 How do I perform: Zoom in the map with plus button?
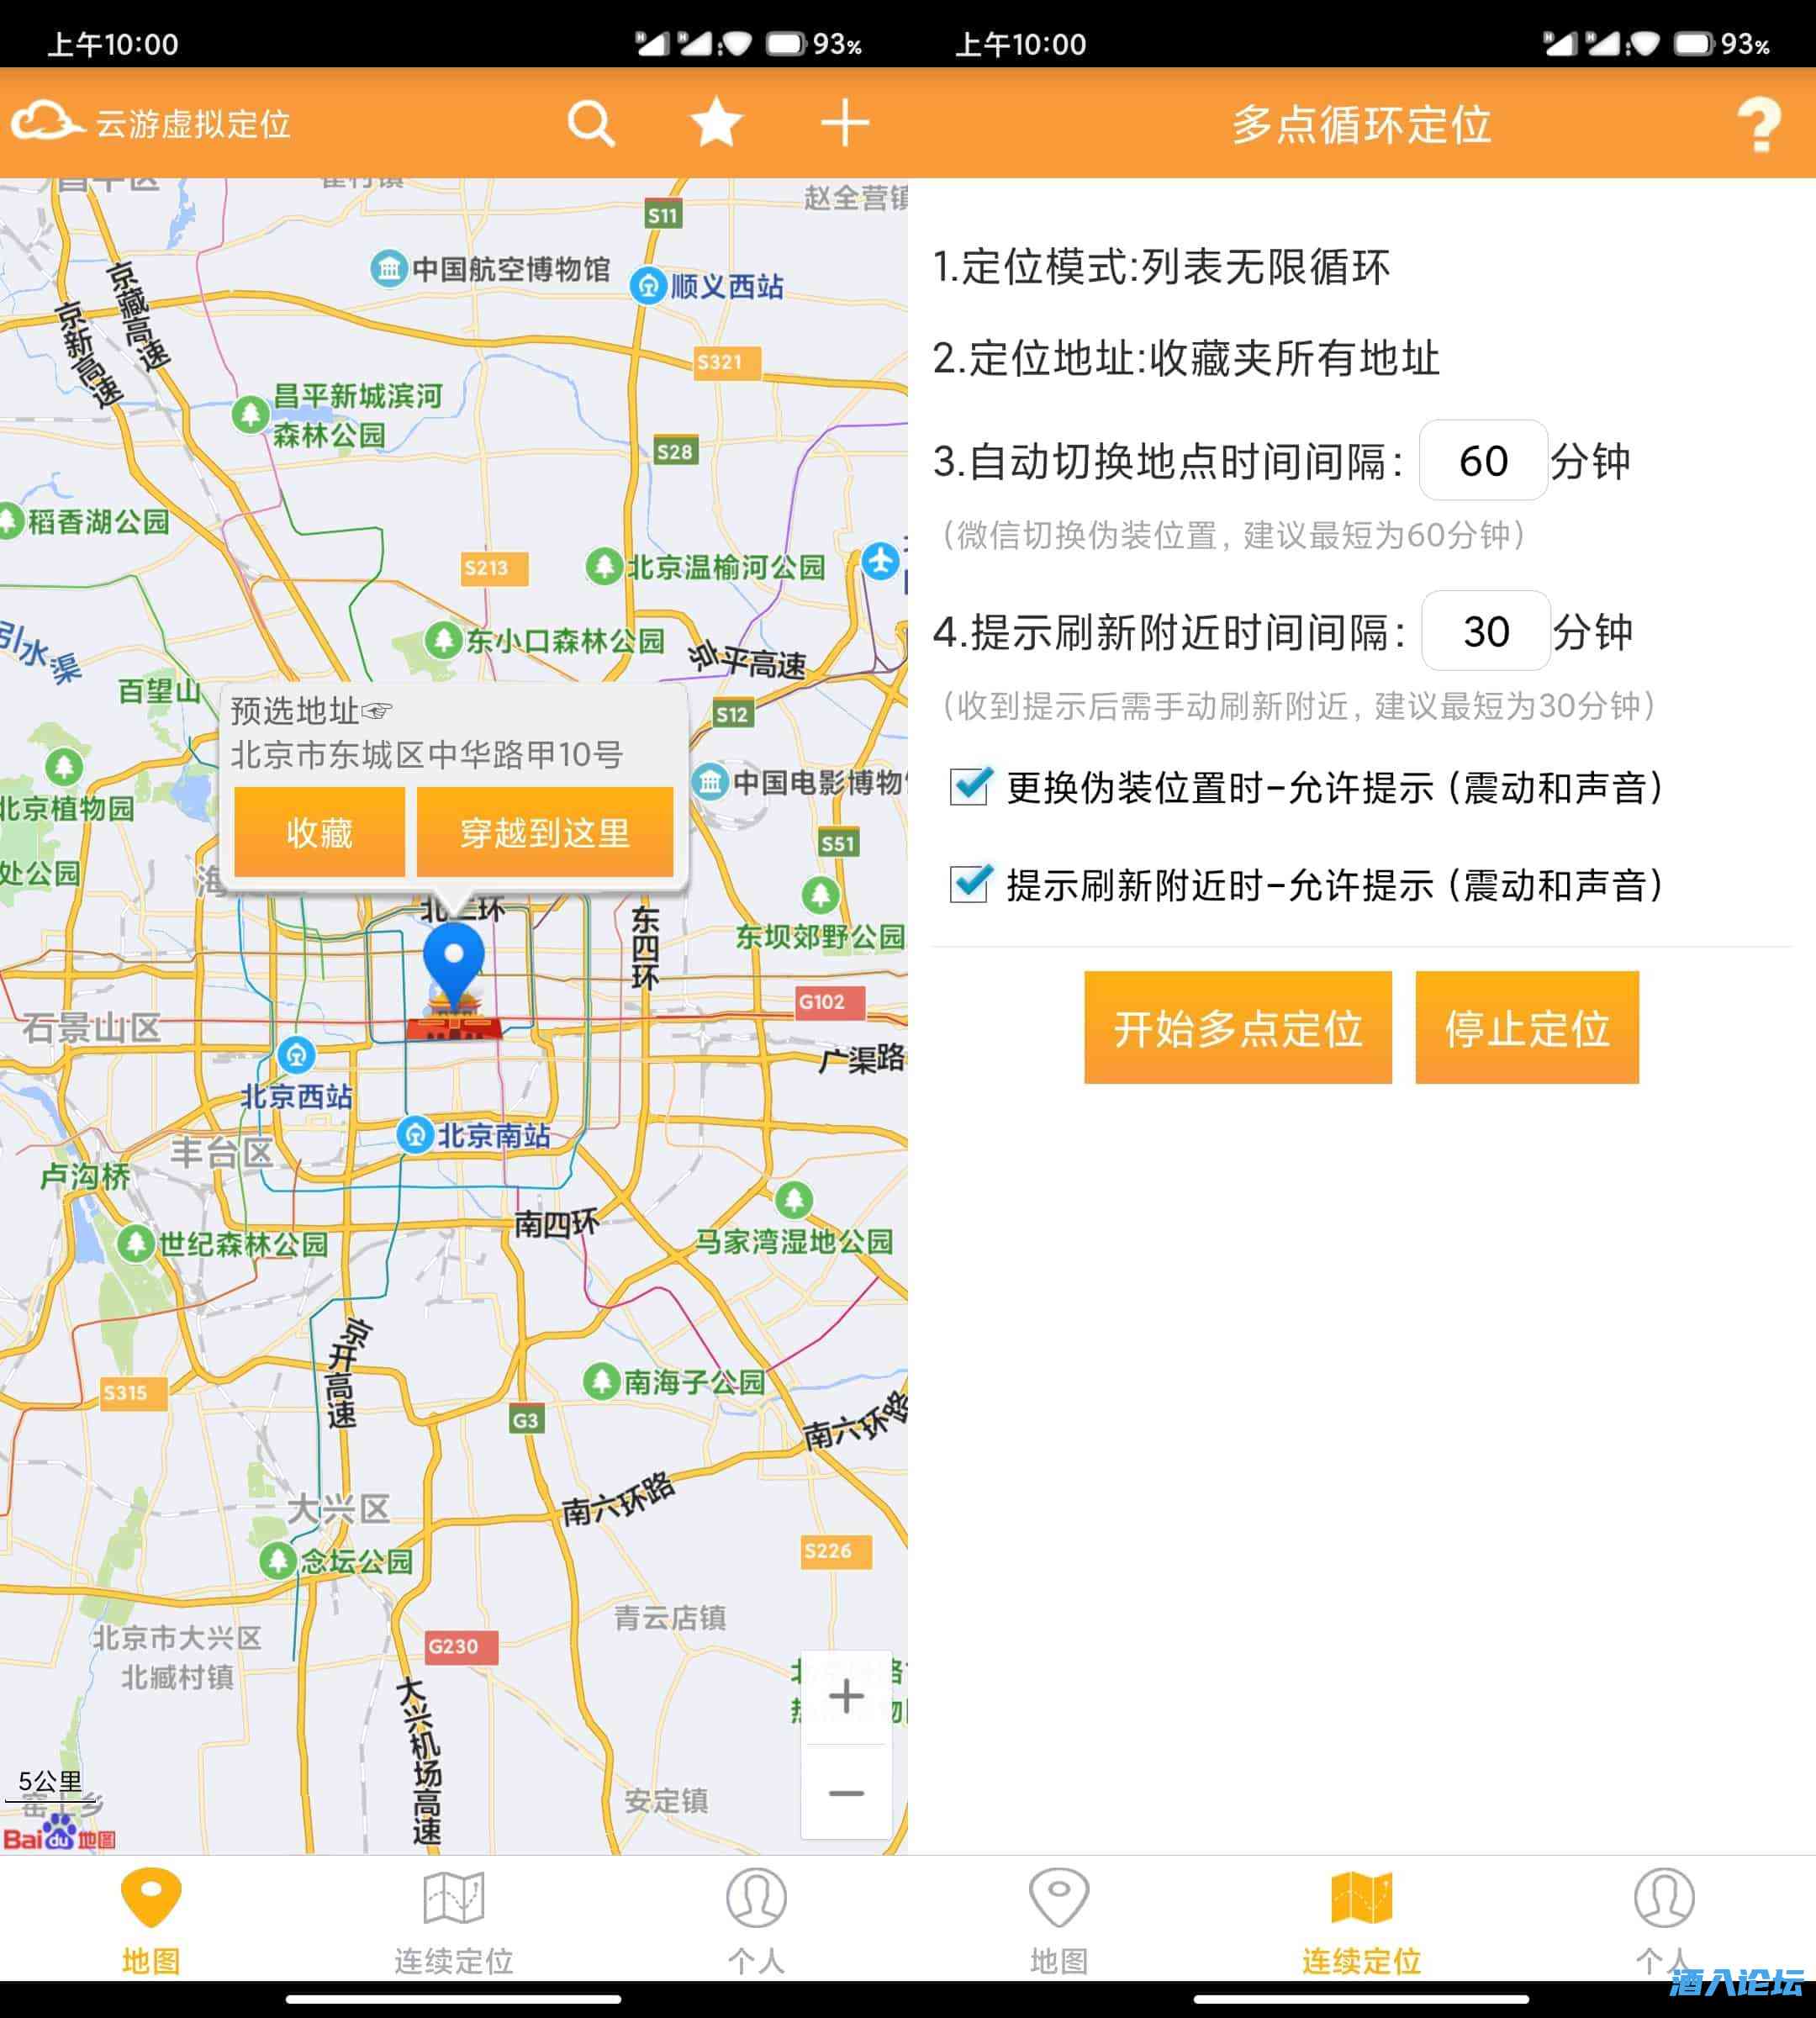(x=846, y=1696)
